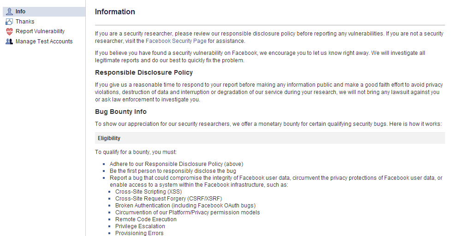The width and height of the screenshot is (452, 236).
Task: Click the Thanks thumbs-up icon
Action: tap(9, 22)
